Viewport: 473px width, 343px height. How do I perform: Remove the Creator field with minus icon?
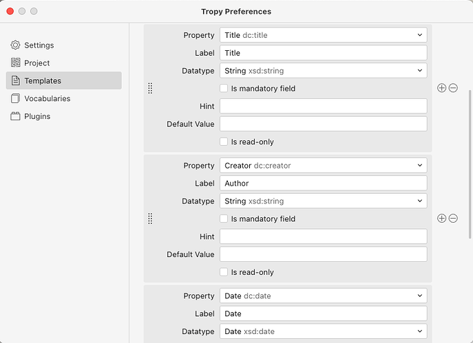point(453,219)
